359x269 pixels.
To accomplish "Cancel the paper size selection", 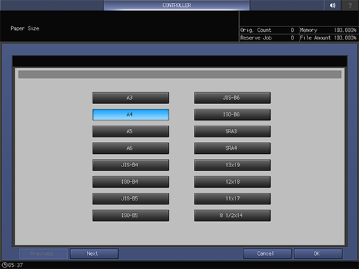I will coord(267,254).
